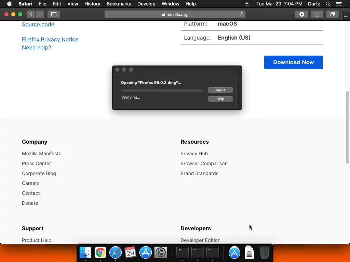This screenshot has height=262, width=350.
Task: Open Spotlight search
Action: coord(328,4)
